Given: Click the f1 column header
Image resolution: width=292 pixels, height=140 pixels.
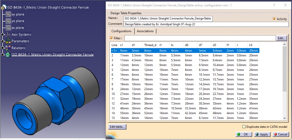Looking at the screenshot, I should point(230,45).
